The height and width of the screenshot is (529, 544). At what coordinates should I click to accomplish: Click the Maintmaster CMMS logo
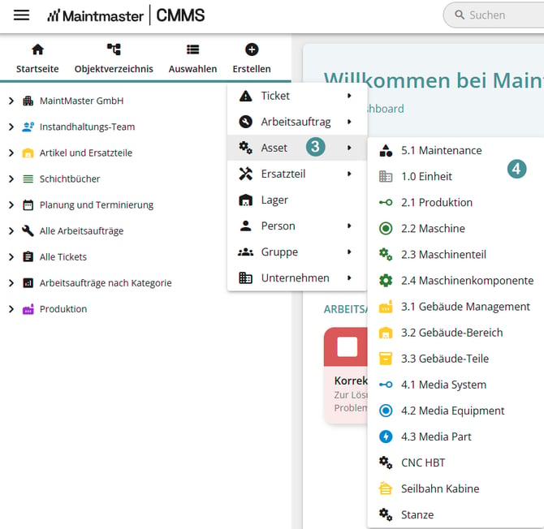(126, 15)
